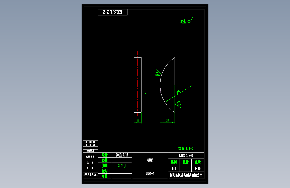Click the green X Y J initials
The height and width of the screenshot is (188, 290).
point(122,166)
